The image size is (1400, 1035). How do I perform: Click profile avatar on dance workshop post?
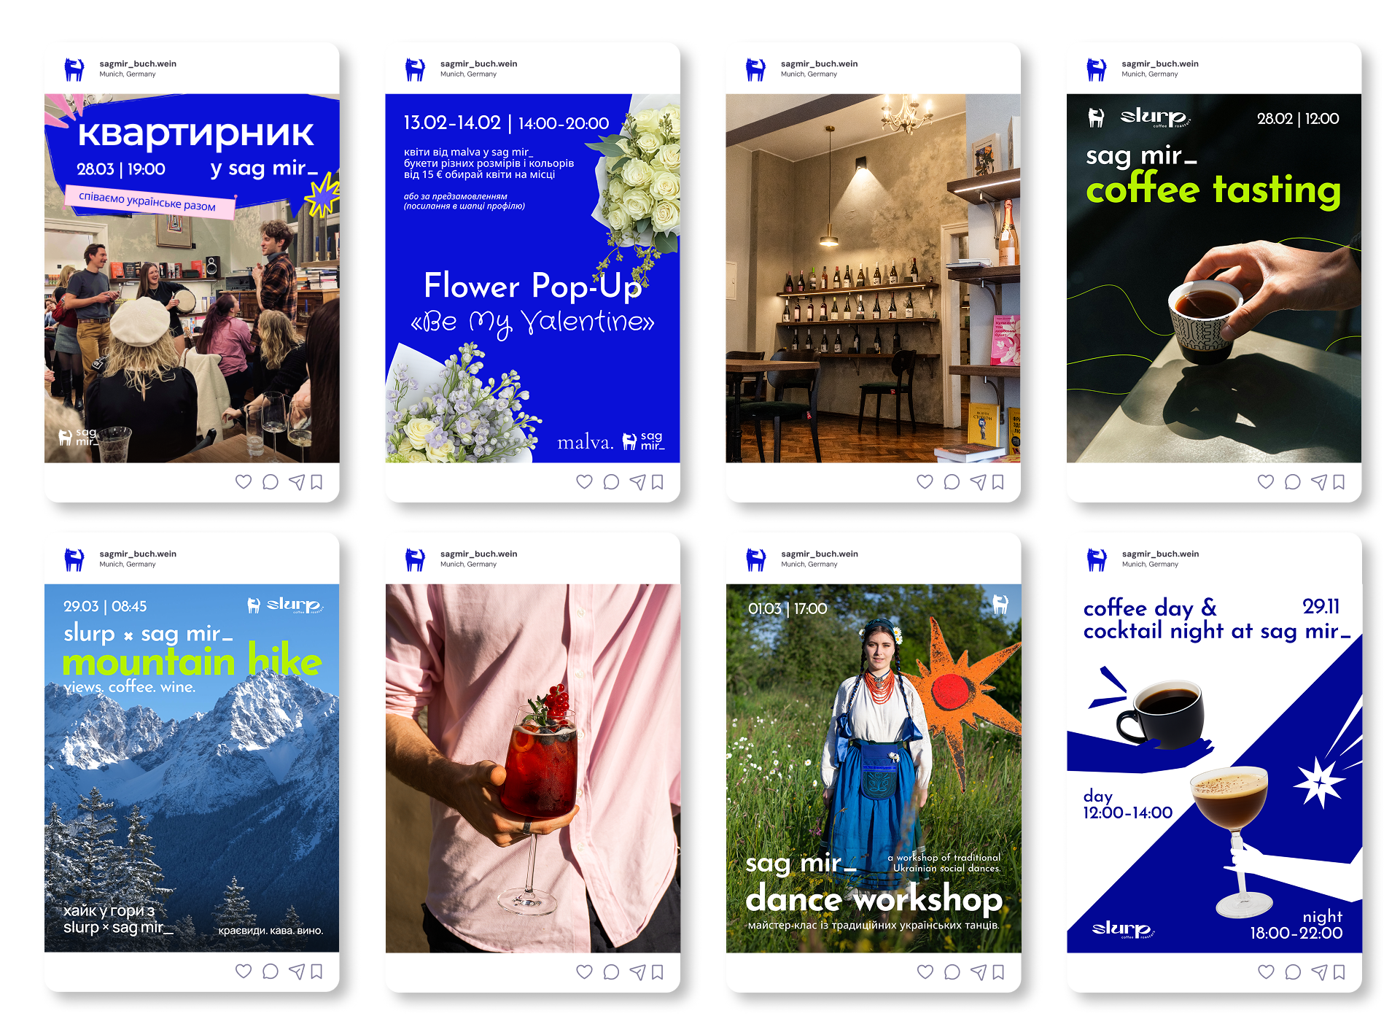point(756,559)
